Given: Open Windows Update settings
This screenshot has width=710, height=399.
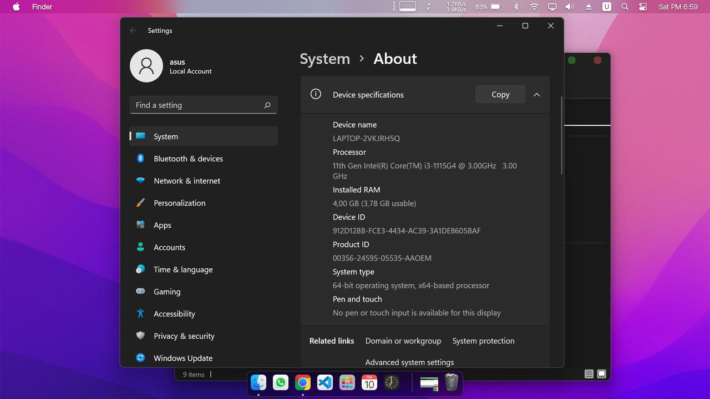Looking at the screenshot, I should 204,358.
